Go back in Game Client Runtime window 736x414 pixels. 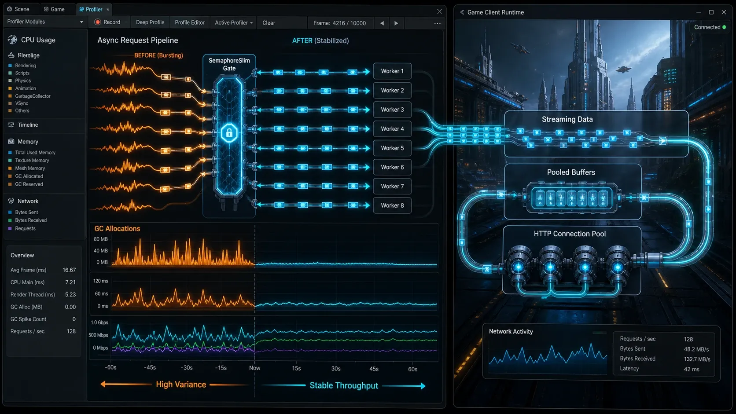[462, 12]
